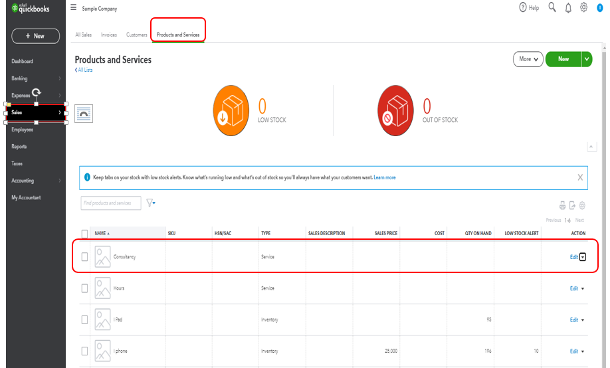Image resolution: width=610 pixels, height=368 pixels.
Task: Open the Help menu
Action: pyautogui.click(x=529, y=7)
